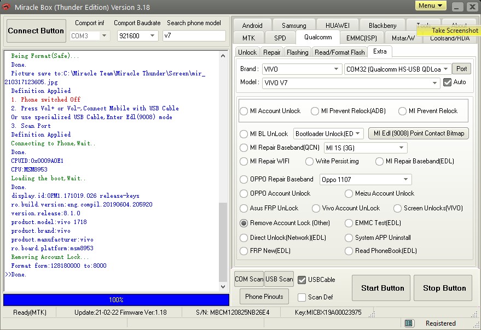The width and height of the screenshot is (481, 330).
Task: Select OPPO Account Unlock option
Action: [x=244, y=193]
